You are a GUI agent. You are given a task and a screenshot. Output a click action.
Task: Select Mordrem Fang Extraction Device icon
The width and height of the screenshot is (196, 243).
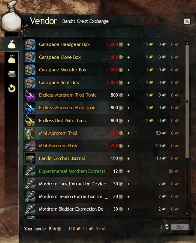point(30,184)
